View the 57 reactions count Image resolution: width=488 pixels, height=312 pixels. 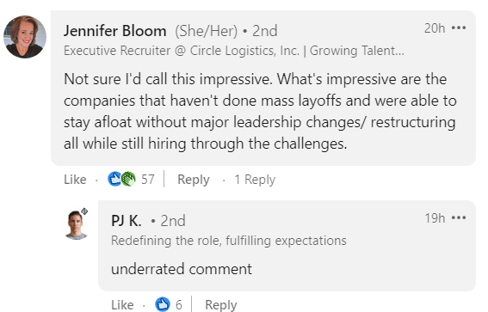pyautogui.click(x=148, y=180)
